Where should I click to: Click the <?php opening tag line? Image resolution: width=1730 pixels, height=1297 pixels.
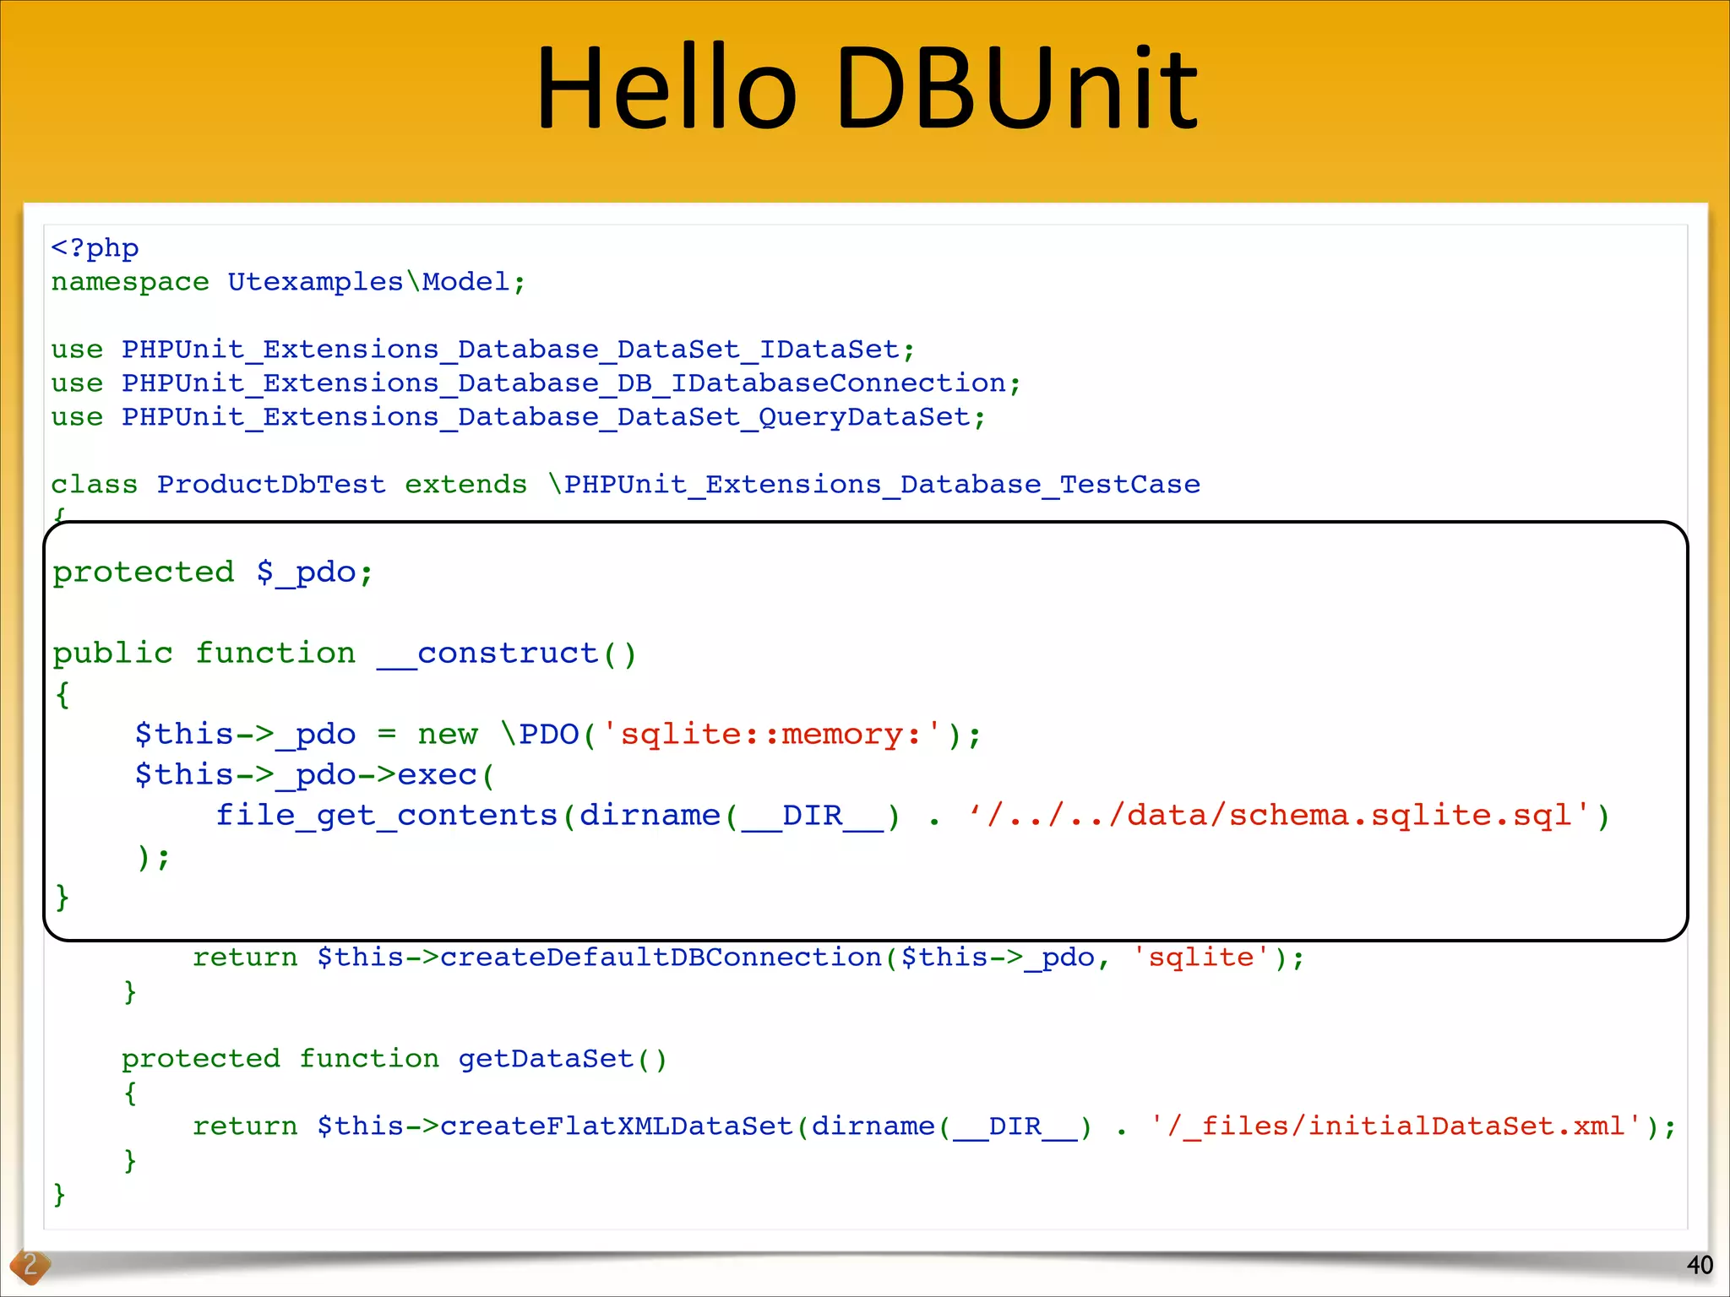click(x=95, y=248)
